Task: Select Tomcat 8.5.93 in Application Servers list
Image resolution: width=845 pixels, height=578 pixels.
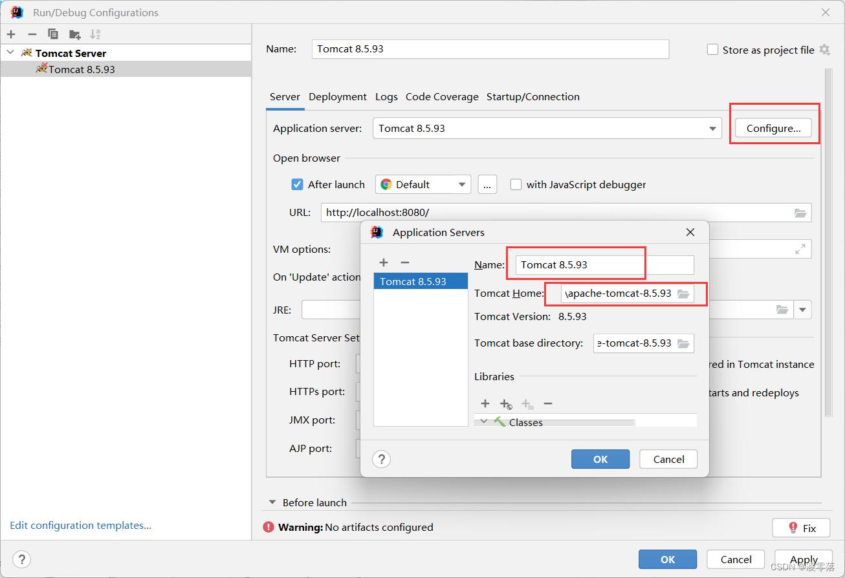Action: click(421, 281)
